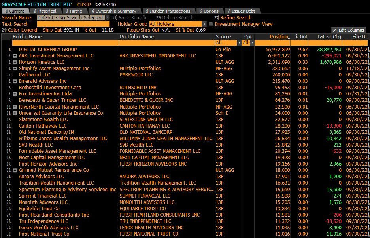The height and width of the screenshot is (238, 370).
Task: Select the Current tab
Action: click(x=15, y=11)
